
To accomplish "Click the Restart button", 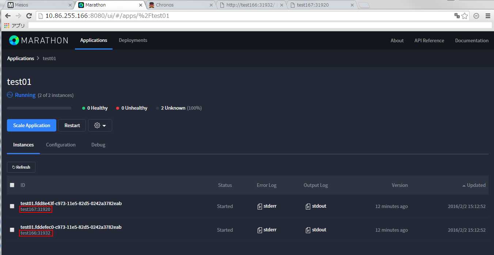I will (x=72, y=125).
